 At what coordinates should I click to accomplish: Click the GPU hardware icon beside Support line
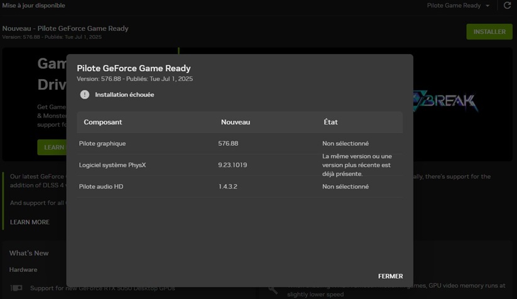pos(16,288)
